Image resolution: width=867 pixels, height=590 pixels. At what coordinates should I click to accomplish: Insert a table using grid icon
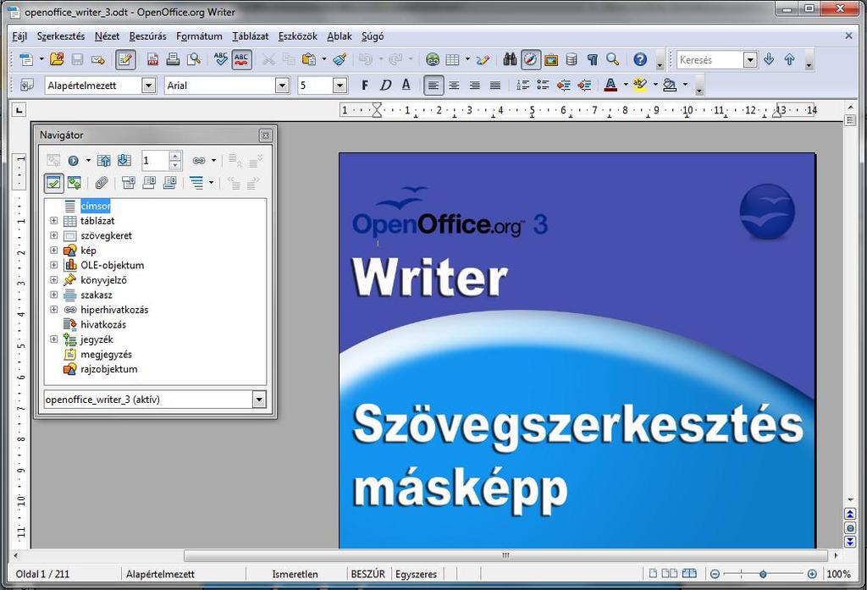point(453,59)
